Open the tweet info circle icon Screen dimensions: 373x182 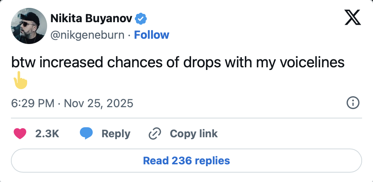tap(353, 103)
